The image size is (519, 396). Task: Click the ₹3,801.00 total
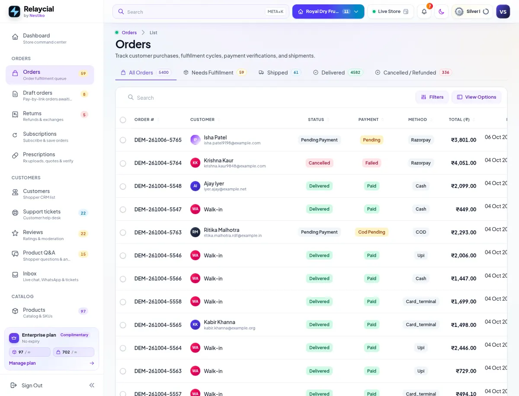(464, 140)
